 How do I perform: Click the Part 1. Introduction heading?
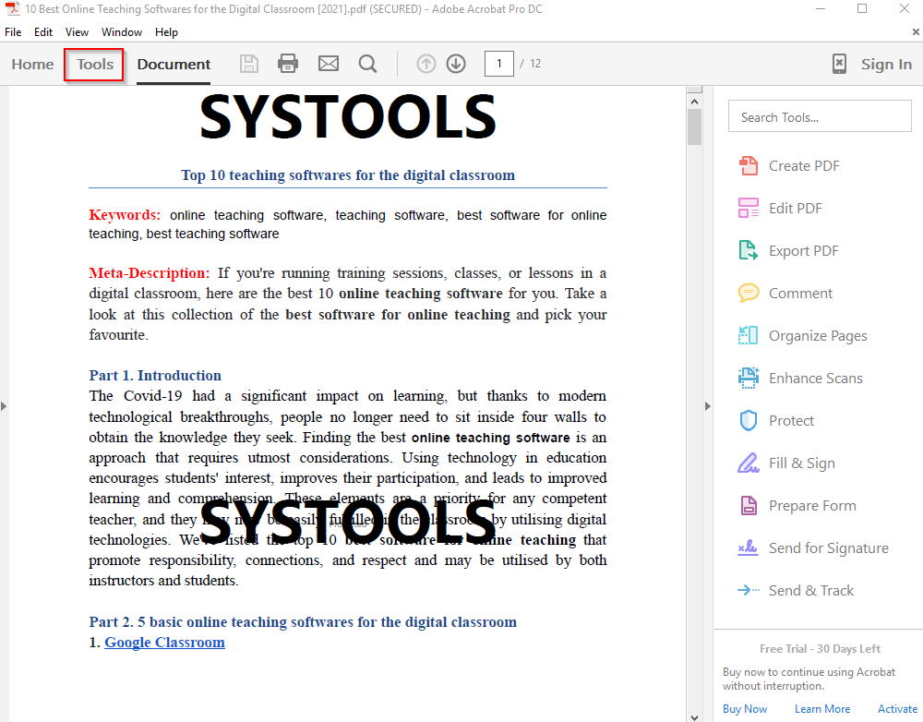coord(155,375)
